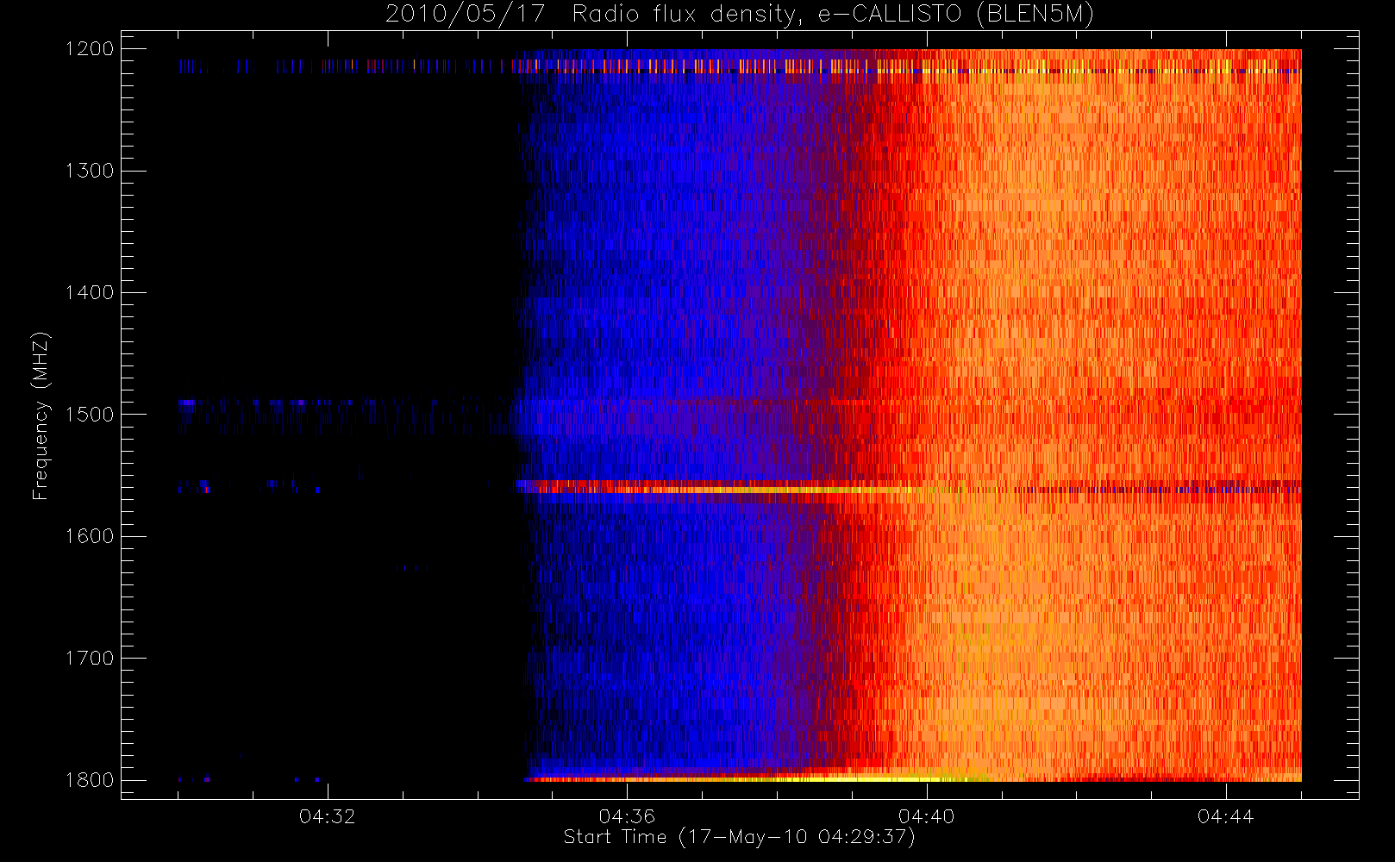Click the 1500 frequency tick label
The image size is (1395, 862).
90,415
